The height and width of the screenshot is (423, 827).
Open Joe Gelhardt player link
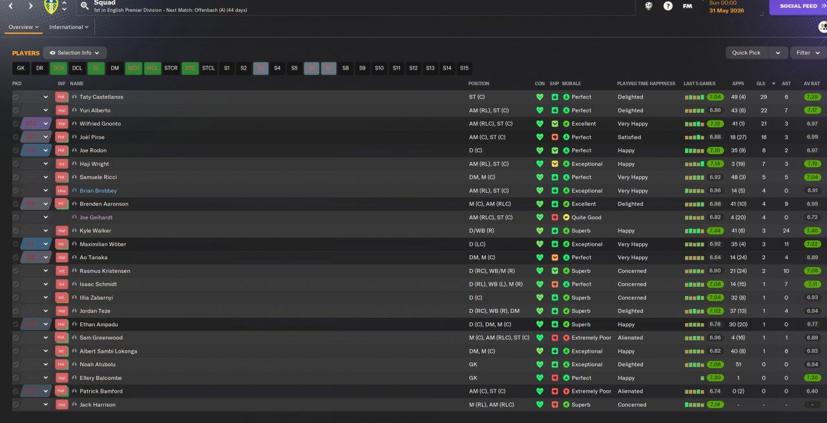96,217
